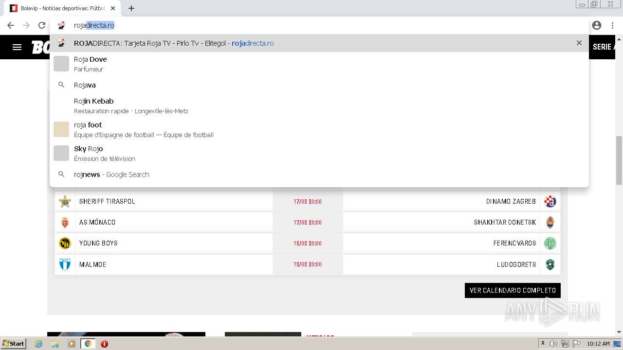This screenshot has width=623, height=350.
Task: Click the Ferencvaros club crest
Action: click(550, 243)
